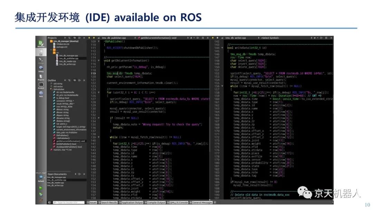Screen dimensions: 373x210
Task: Open tms_db_reader.cpp in Open Documents list
Action: tap(55, 183)
